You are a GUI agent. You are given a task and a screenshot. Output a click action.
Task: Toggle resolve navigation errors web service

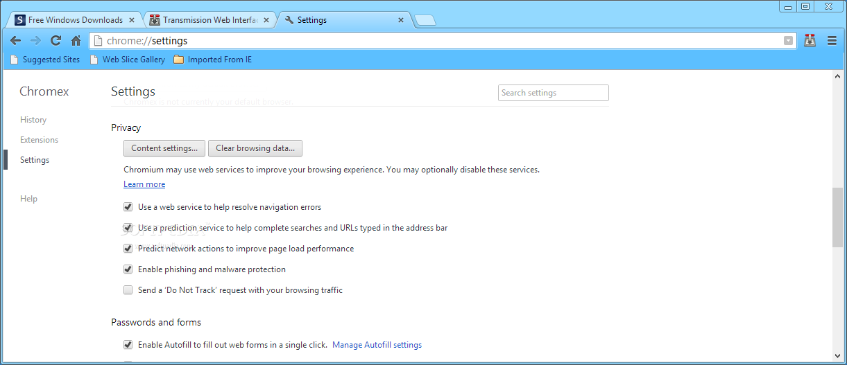(128, 207)
